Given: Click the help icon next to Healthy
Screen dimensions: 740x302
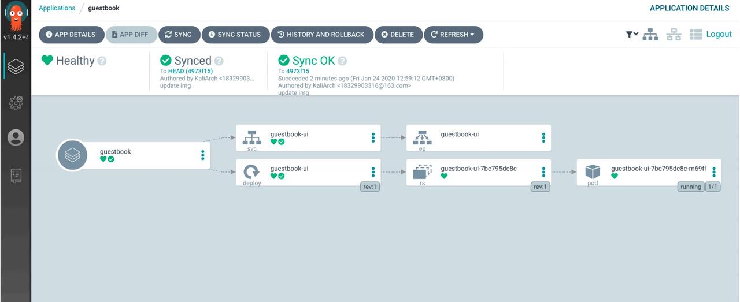Looking at the screenshot, I should (x=102, y=61).
